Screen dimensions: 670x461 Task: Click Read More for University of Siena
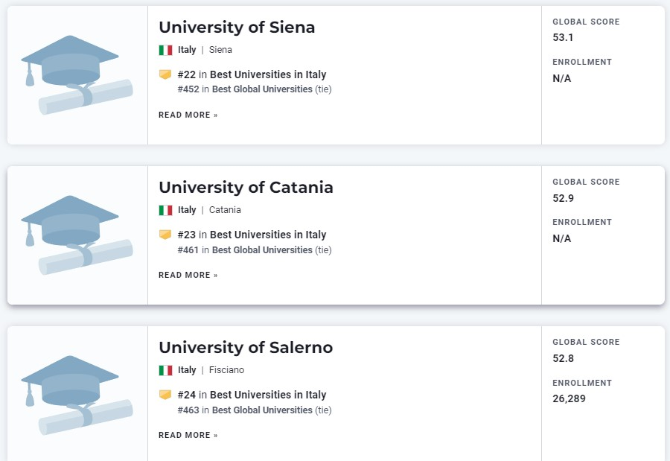pyautogui.click(x=188, y=115)
